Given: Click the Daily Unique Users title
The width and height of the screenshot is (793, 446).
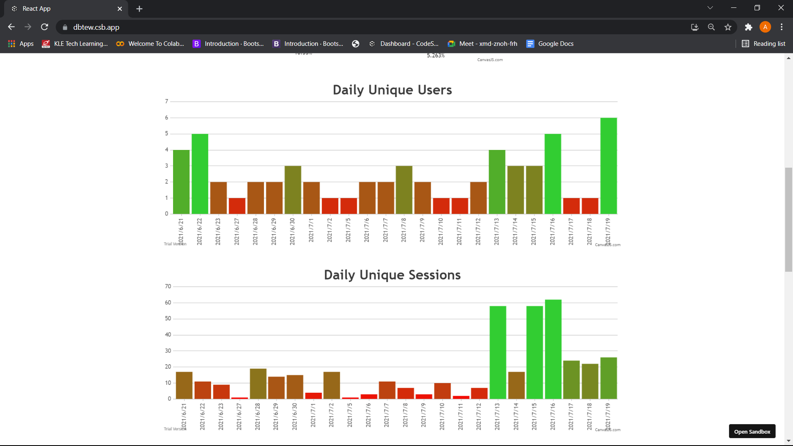Looking at the screenshot, I should pos(392,90).
